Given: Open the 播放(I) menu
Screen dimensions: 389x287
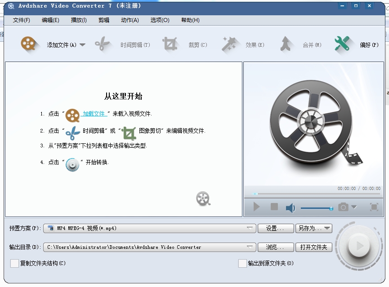Looking at the screenshot, I should click(x=79, y=20).
